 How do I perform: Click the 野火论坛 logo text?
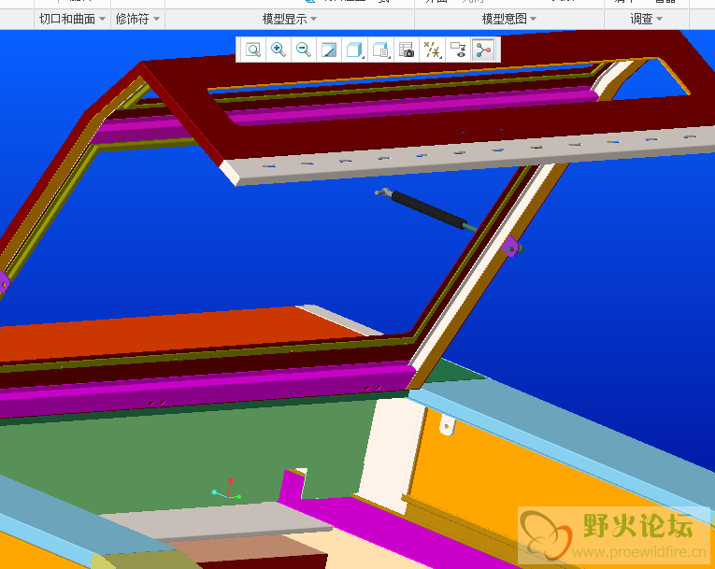(x=637, y=526)
